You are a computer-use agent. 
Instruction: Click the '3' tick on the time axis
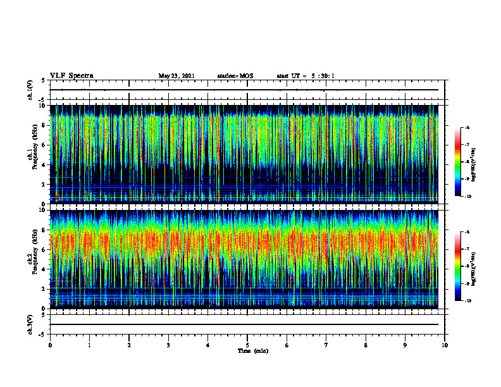pyautogui.click(x=168, y=345)
